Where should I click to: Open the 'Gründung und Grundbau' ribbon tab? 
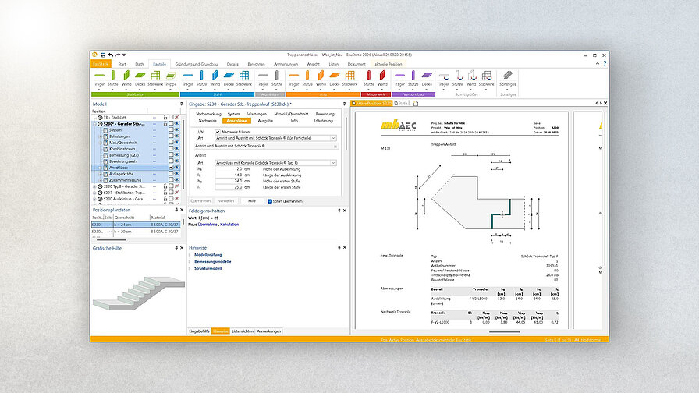pyautogui.click(x=195, y=64)
